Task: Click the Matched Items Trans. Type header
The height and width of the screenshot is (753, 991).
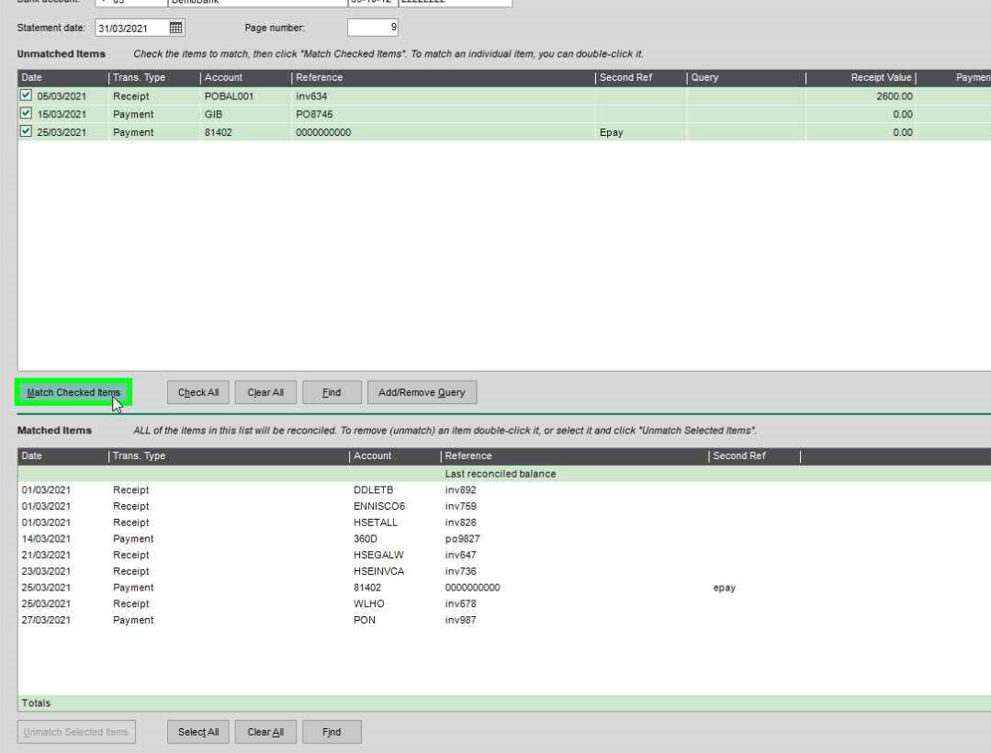Action: point(230,456)
